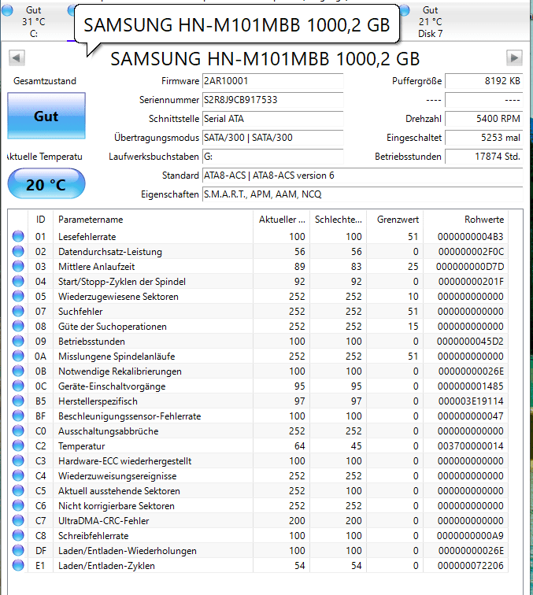The width and height of the screenshot is (533, 595).
Task: Click status icon for Nicht korrigierbare Sektoren
Action: (x=18, y=505)
